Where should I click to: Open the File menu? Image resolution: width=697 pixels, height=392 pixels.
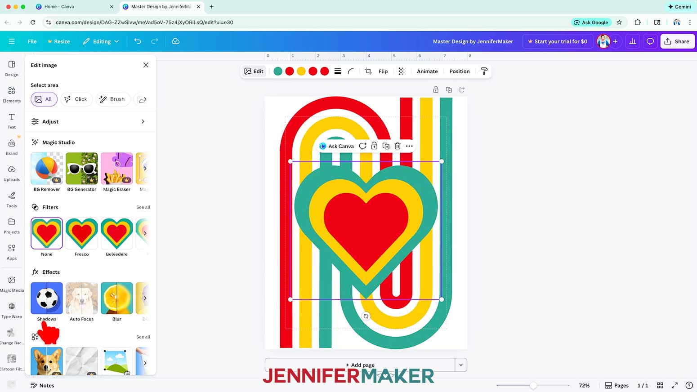pos(32,41)
